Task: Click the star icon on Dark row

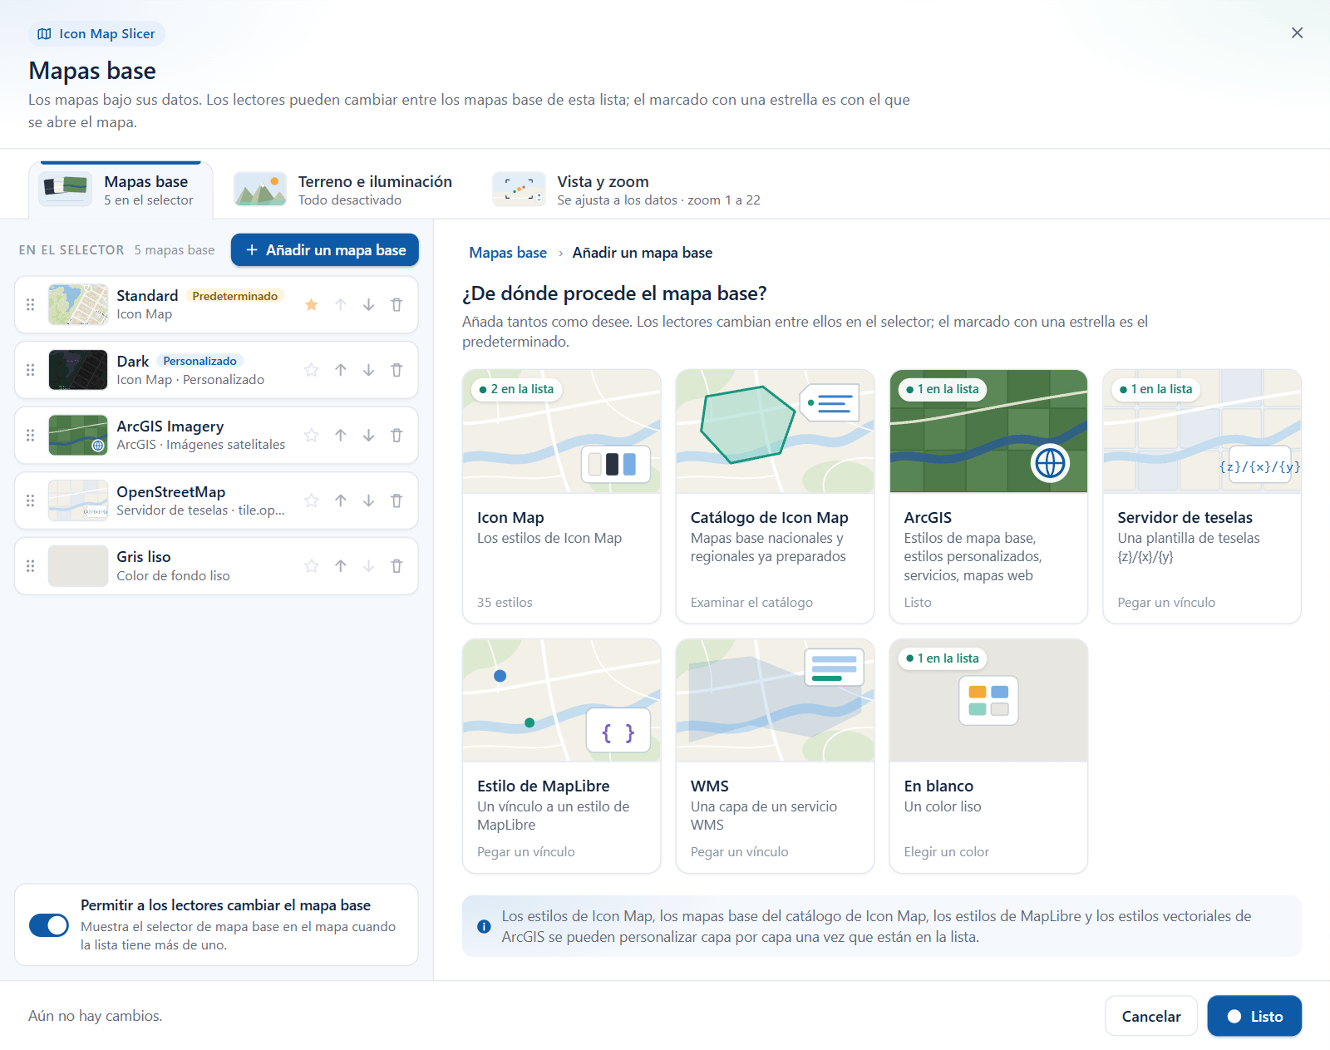Action: (x=312, y=370)
